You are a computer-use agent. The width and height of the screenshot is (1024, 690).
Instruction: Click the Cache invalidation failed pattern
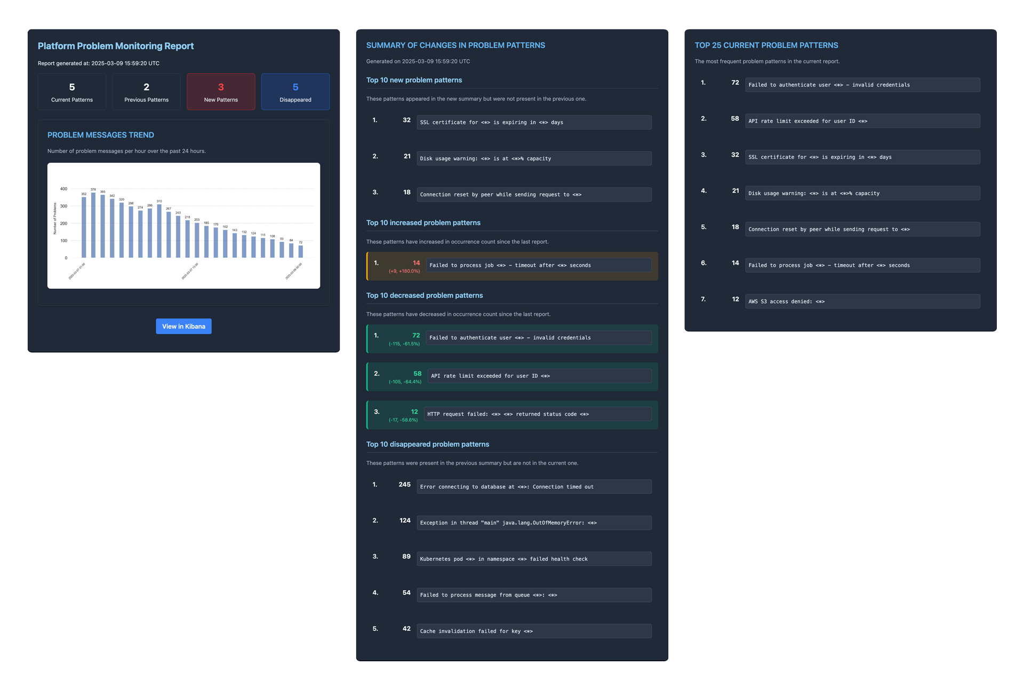(533, 631)
